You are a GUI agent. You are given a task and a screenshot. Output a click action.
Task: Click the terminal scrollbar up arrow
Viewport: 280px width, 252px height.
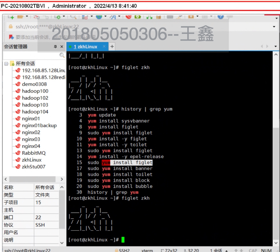(275, 55)
